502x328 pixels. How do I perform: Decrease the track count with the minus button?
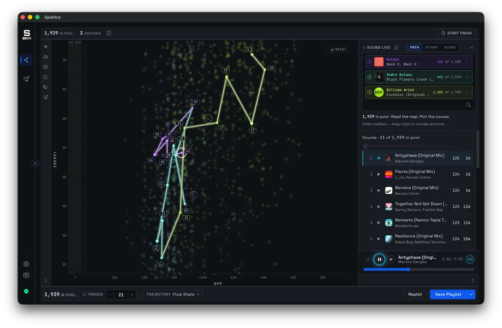(x=110, y=295)
